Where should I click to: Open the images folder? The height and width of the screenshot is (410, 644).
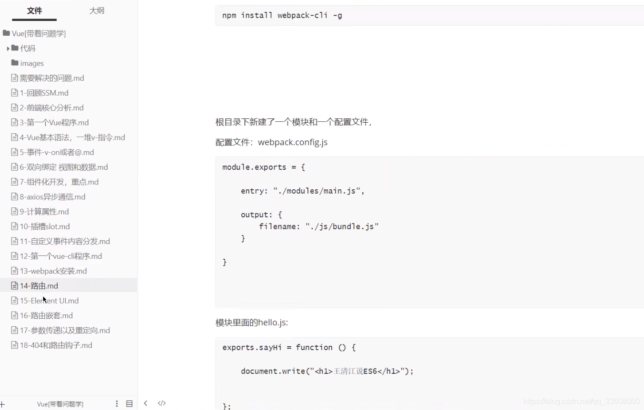[x=32, y=63]
